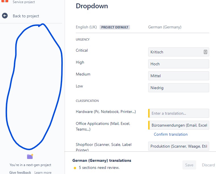Viewport: 216px width, 174px height.
Task: Open the Learn more link
Action: point(43,172)
